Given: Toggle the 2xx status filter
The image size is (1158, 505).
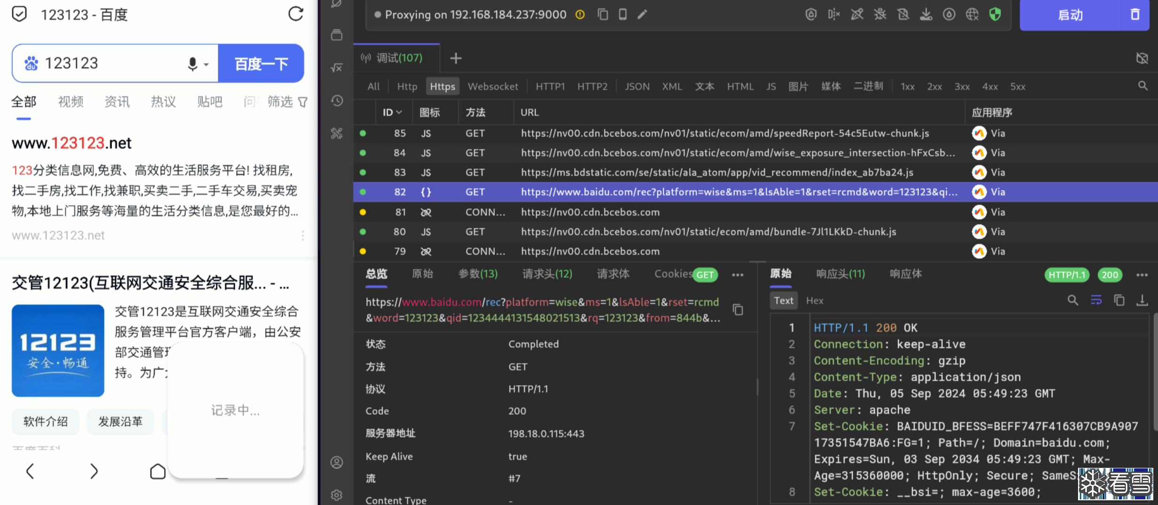Looking at the screenshot, I should click(x=935, y=87).
